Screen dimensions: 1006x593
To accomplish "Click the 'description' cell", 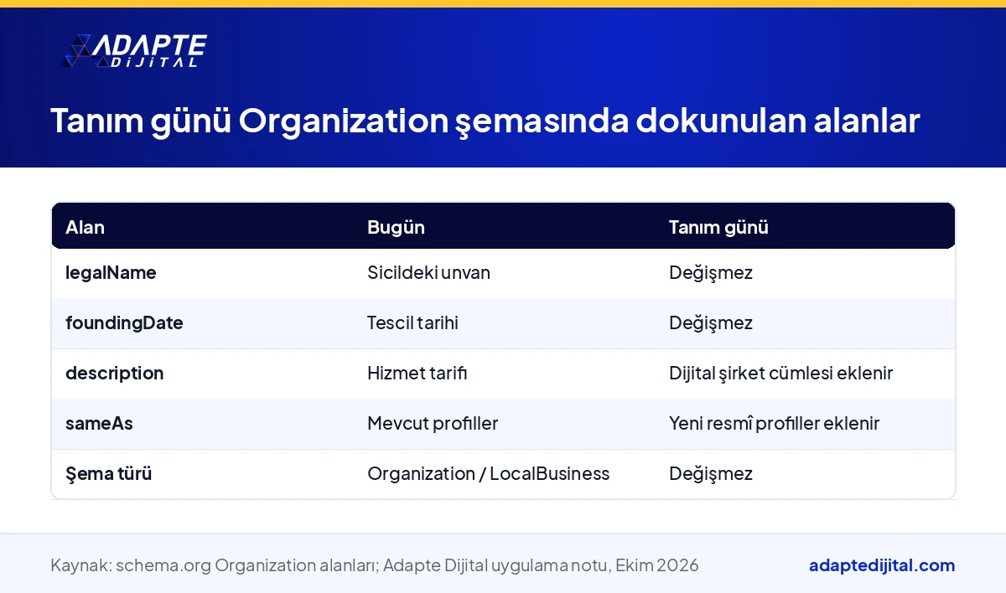I will [x=115, y=374].
